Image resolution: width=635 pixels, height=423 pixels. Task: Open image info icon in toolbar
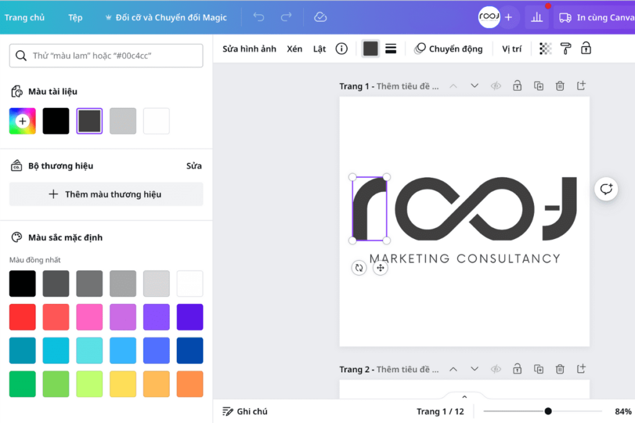(x=342, y=49)
